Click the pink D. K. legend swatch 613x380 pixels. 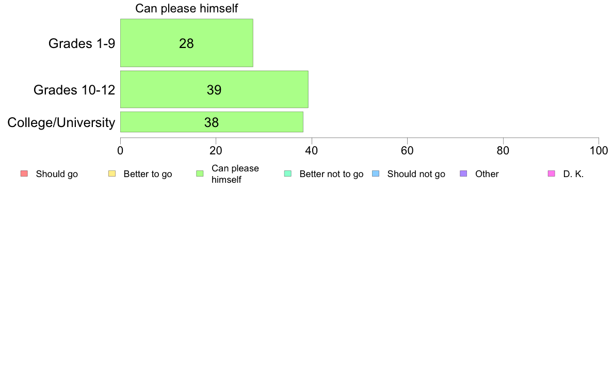click(552, 174)
